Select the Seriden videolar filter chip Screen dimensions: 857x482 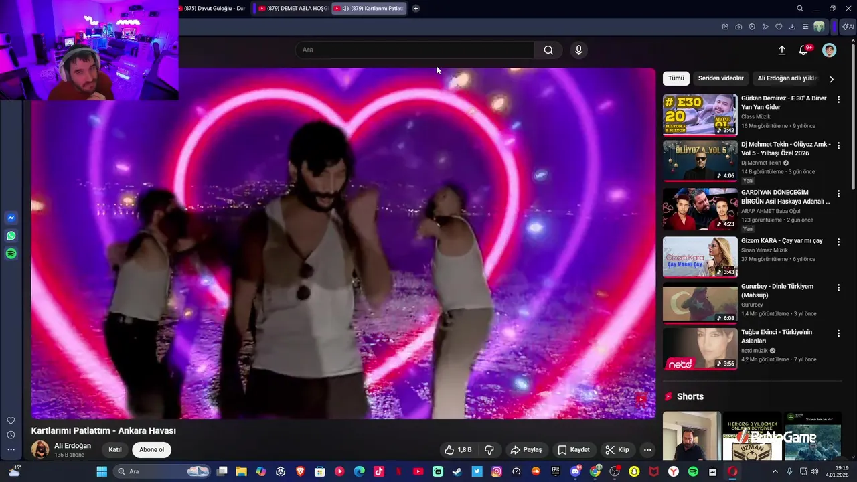click(x=721, y=78)
